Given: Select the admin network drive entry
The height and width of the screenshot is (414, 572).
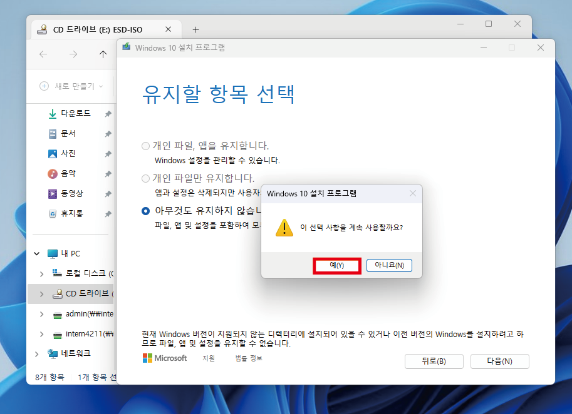Looking at the screenshot, I should tap(83, 314).
